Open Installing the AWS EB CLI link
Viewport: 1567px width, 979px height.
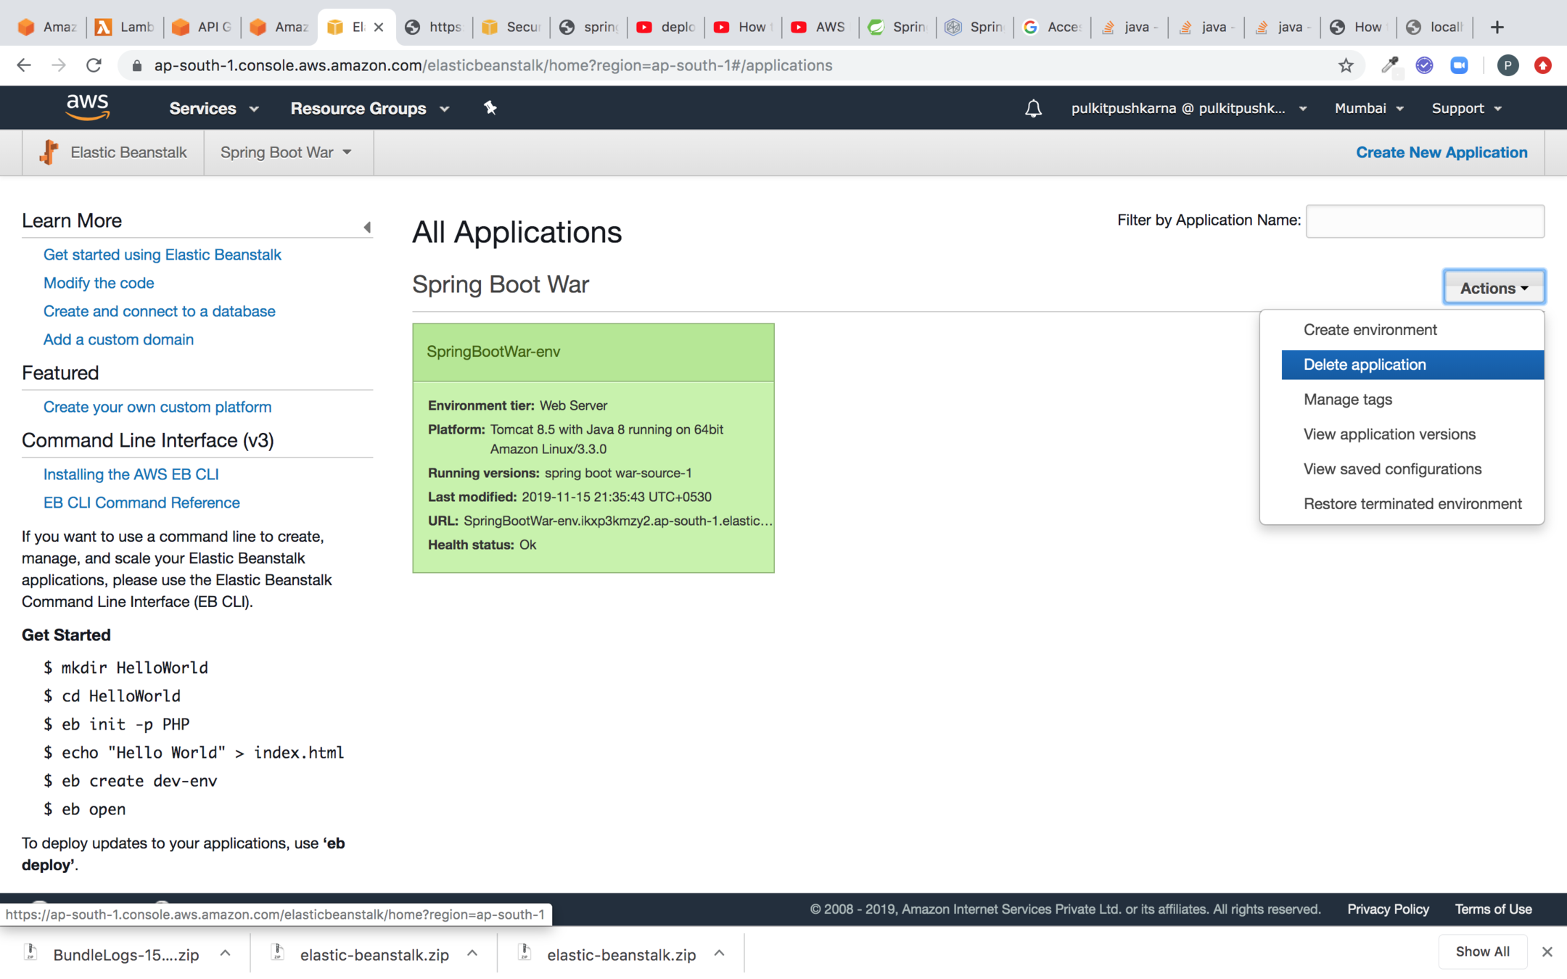coord(131,474)
